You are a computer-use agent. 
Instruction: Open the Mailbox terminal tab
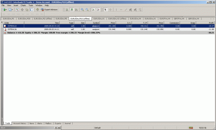(48, 123)
